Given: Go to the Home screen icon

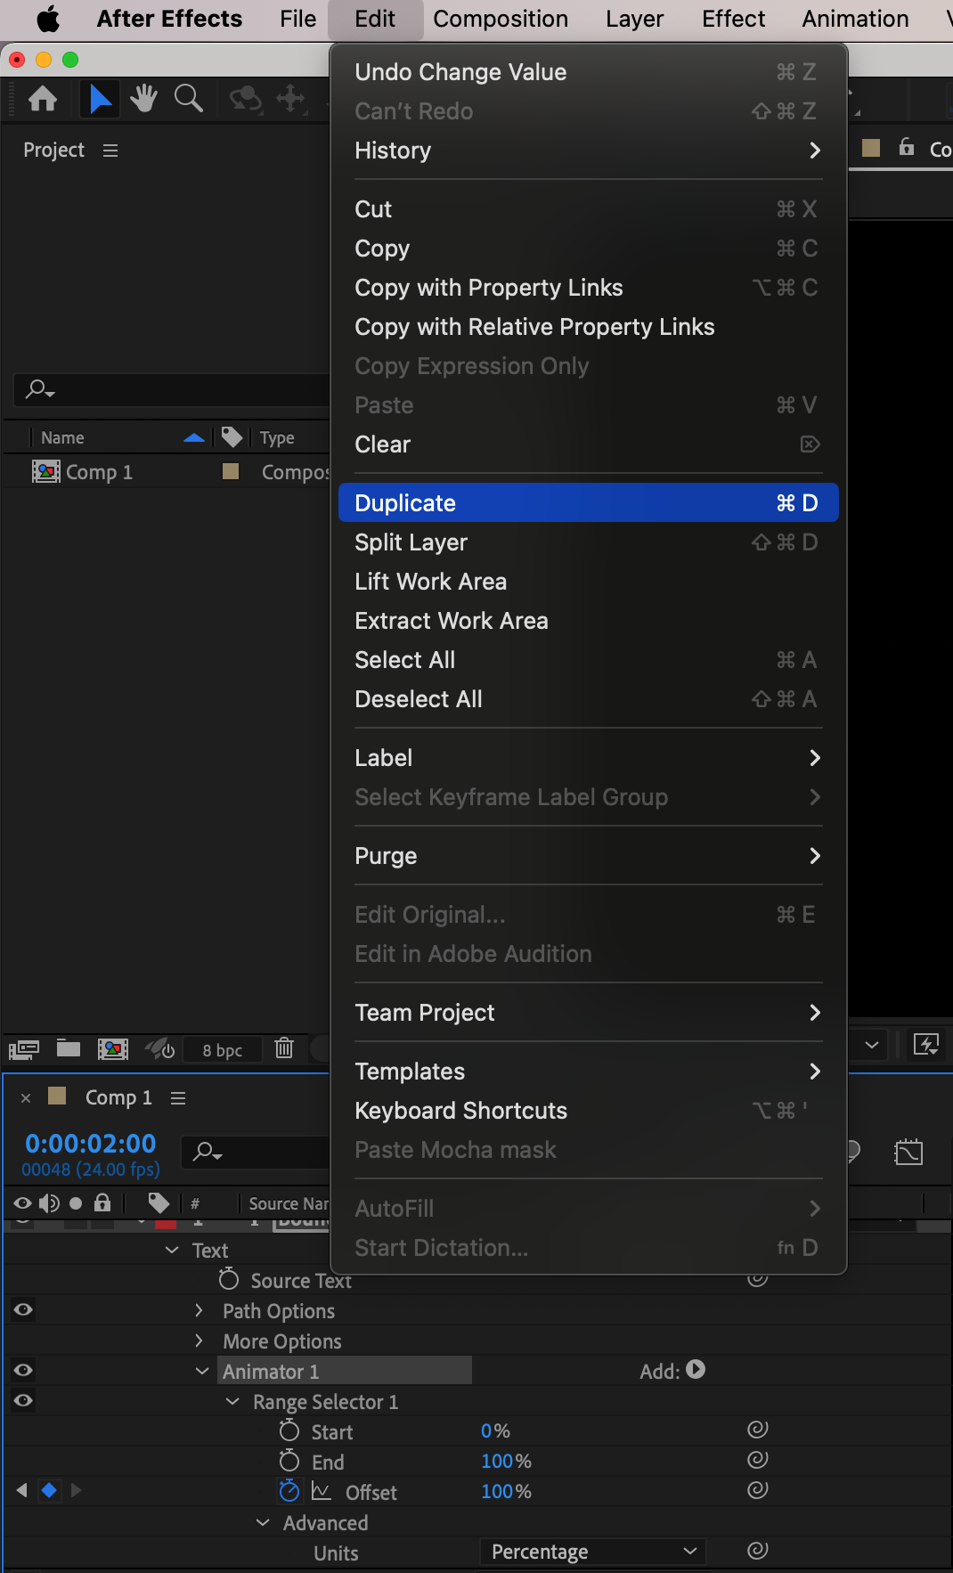Looking at the screenshot, I should [x=43, y=98].
